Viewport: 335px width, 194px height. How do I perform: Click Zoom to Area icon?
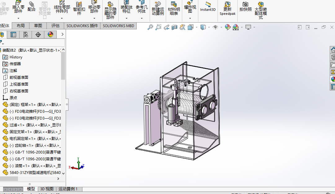[x=158, y=27]
